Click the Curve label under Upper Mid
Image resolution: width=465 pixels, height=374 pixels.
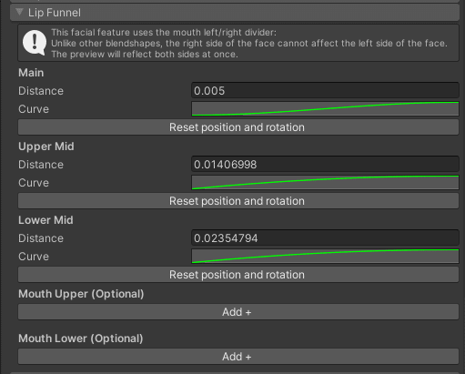[34, 183]
